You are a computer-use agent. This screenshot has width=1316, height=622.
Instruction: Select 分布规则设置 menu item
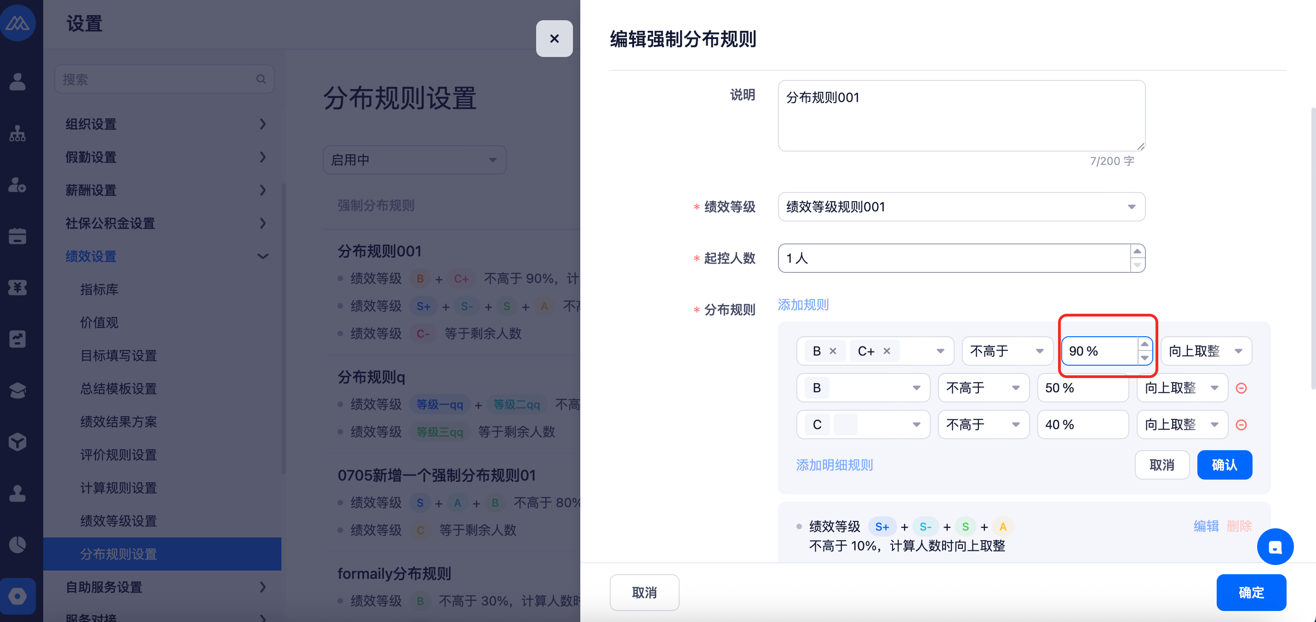click(162, 554)
